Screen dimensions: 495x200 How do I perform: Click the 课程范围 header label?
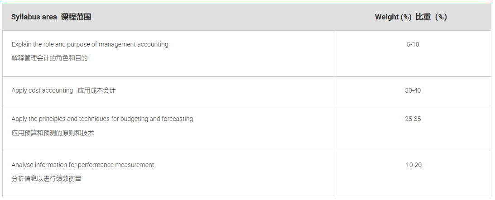click(76, 17)
